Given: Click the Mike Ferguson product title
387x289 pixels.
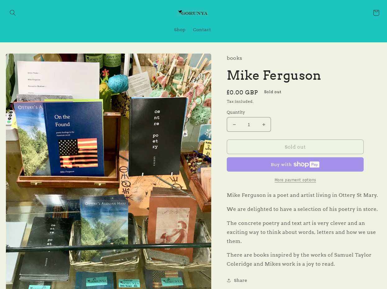Looking at the screenshot, I should pyautogui.click(x=274, y=75).
